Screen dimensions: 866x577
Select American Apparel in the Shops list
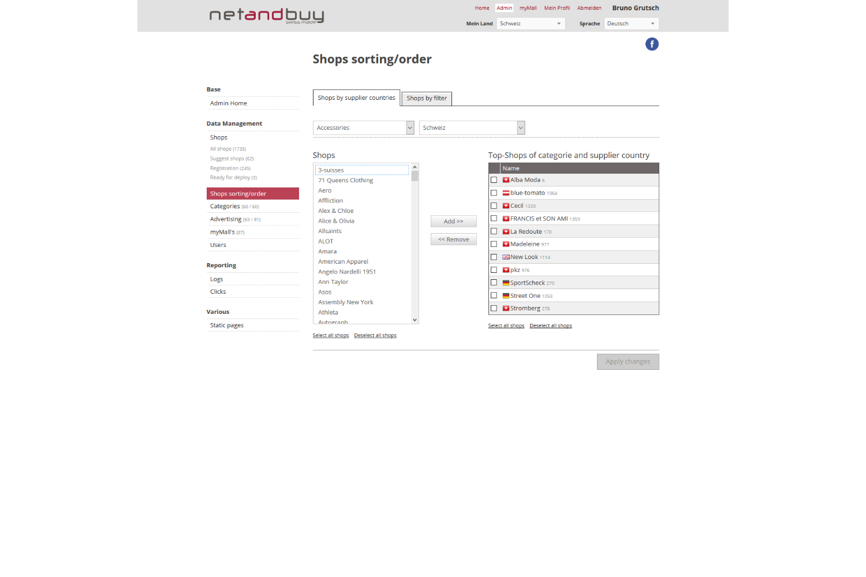(x=343, y=262)
